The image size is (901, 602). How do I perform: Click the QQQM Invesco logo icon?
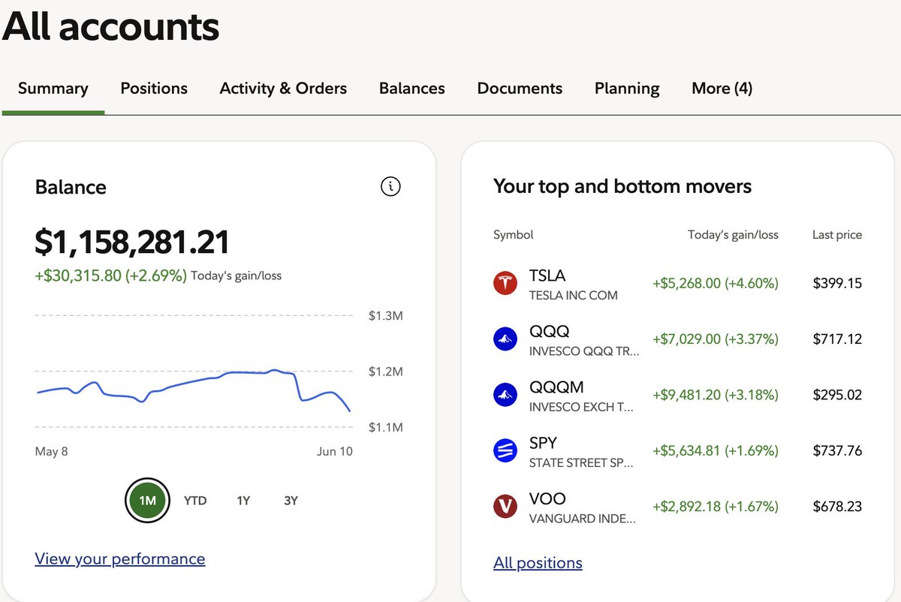coord(505,395)
